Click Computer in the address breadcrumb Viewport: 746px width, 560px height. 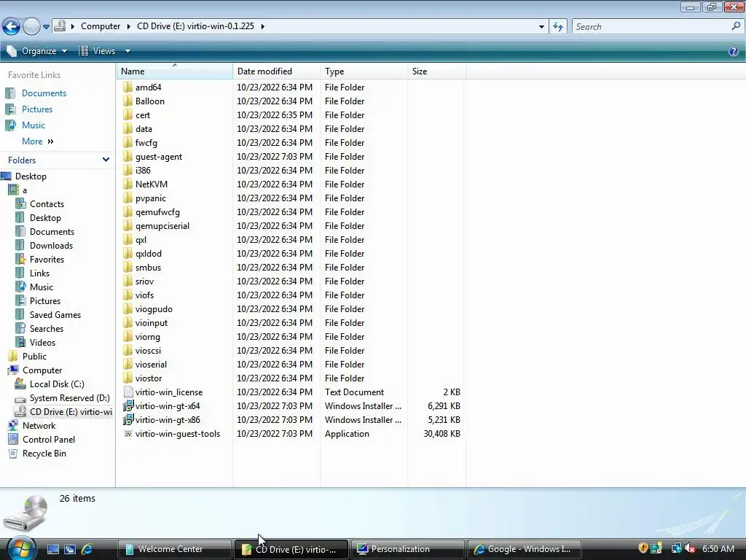click(101, 26)
